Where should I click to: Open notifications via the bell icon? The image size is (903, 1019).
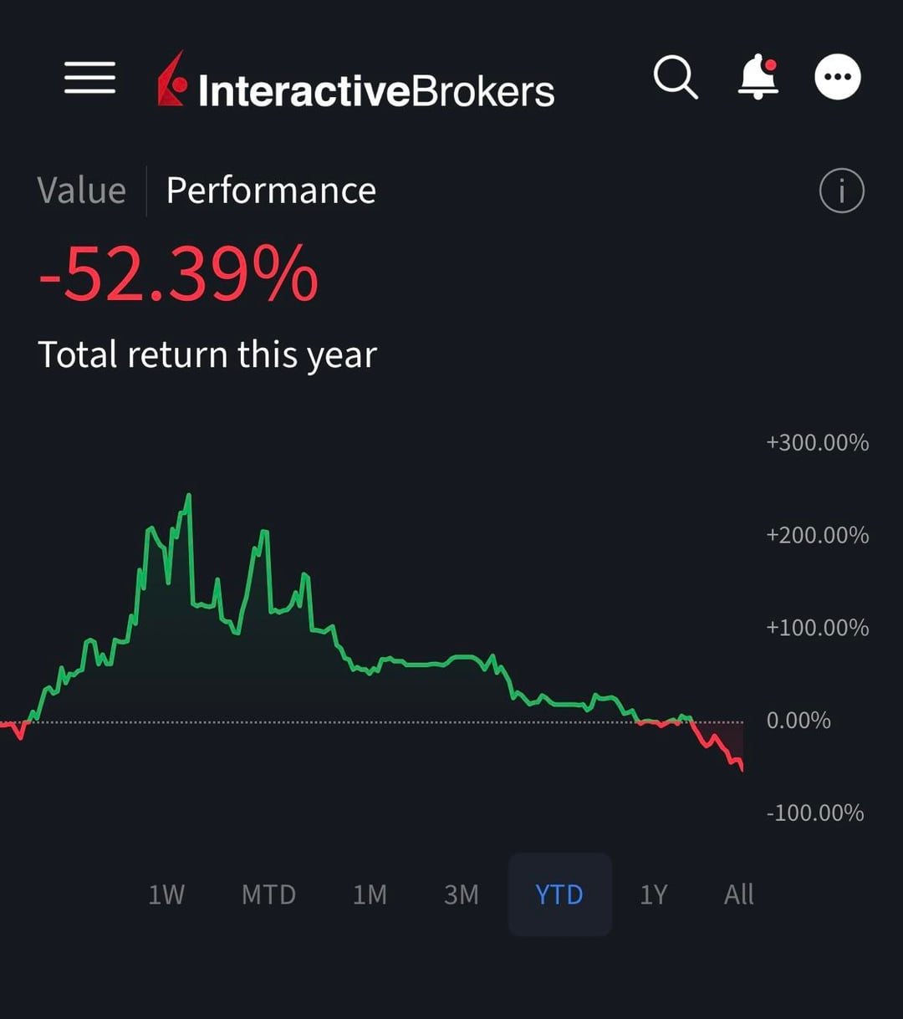[758, 78]
